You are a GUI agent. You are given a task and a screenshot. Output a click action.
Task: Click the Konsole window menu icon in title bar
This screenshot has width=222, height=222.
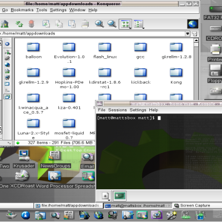coord(99,104)
